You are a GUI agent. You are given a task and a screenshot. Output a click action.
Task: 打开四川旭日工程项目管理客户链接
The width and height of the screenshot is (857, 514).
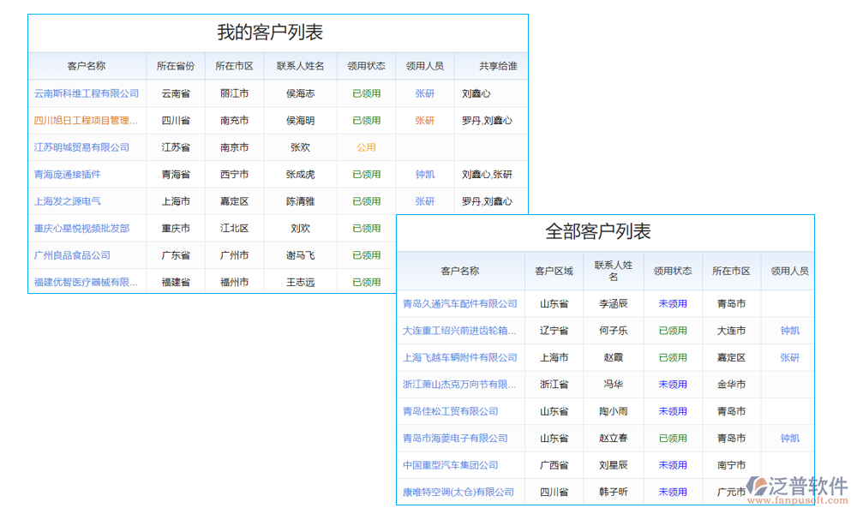[x=87, y=120]
